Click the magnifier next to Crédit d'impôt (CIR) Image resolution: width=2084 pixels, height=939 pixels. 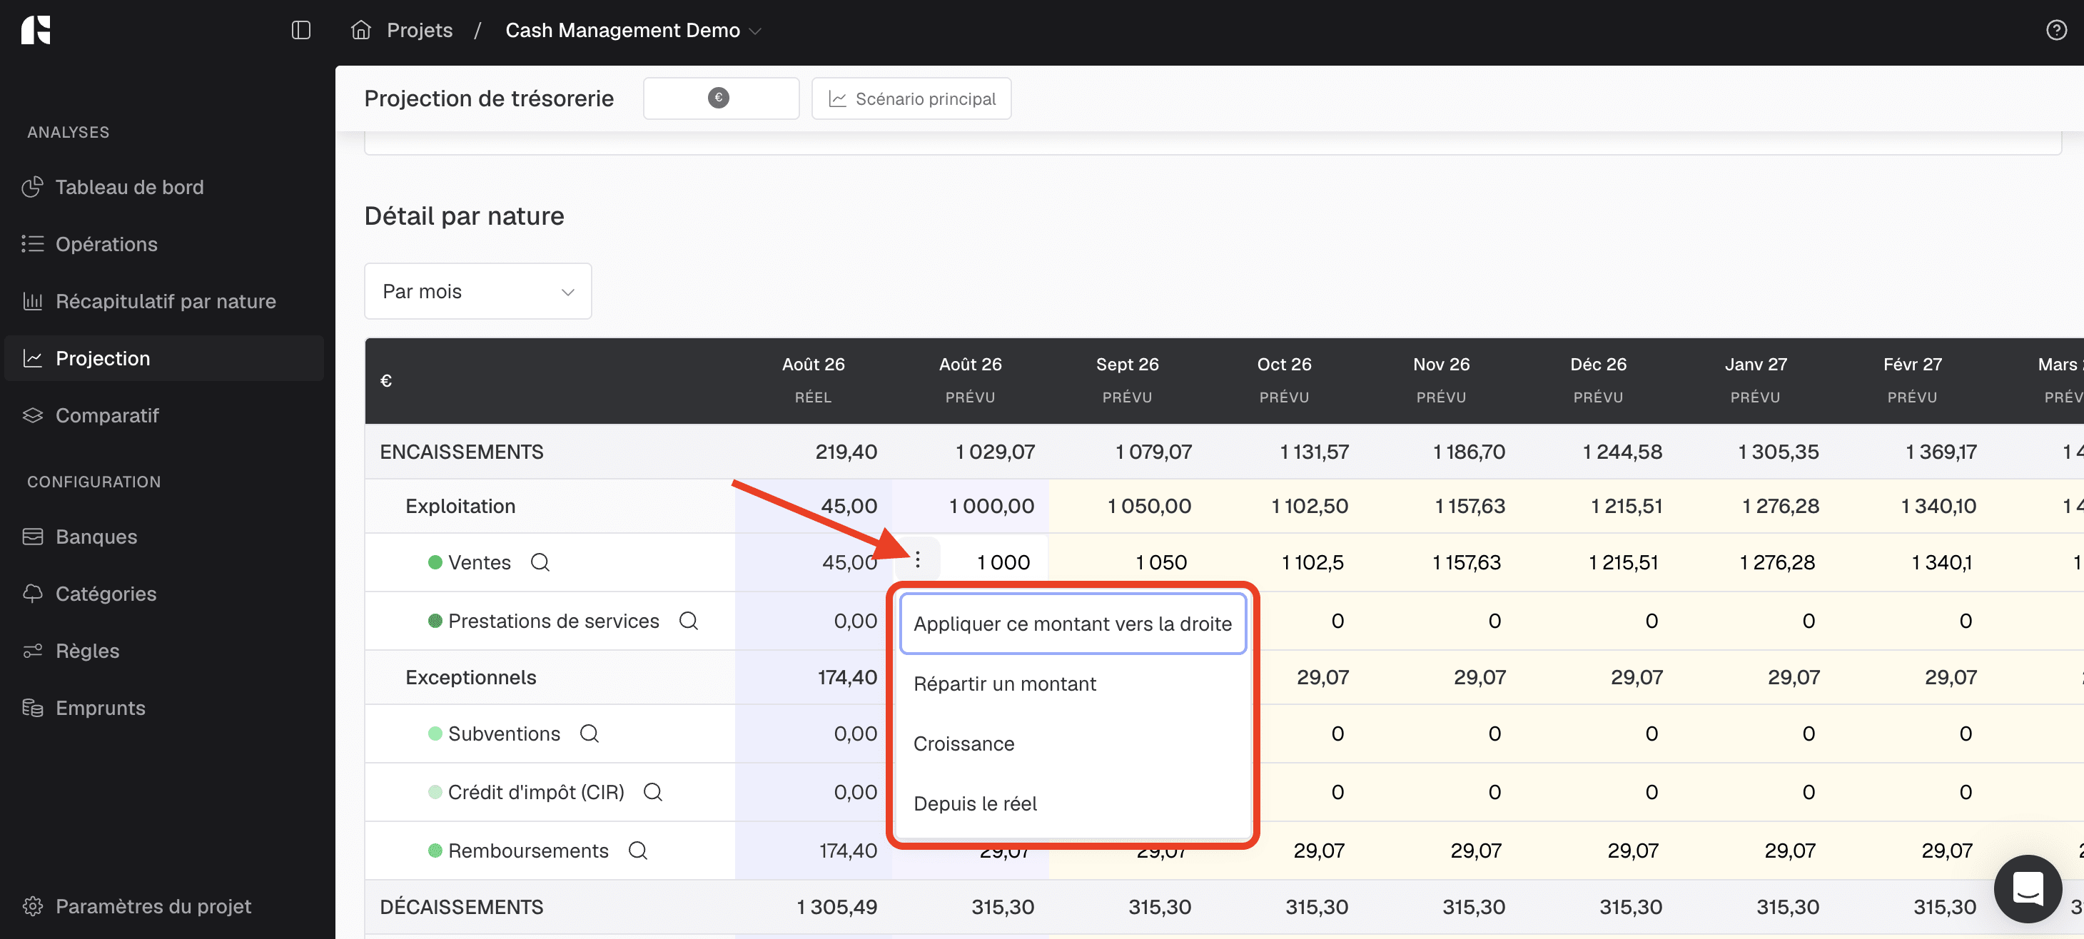click(653, 792)
